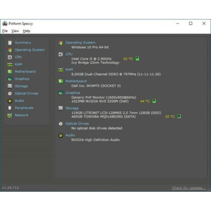
Task: Click the RAM stick icon in sidebar
Action: pos(10,64)
